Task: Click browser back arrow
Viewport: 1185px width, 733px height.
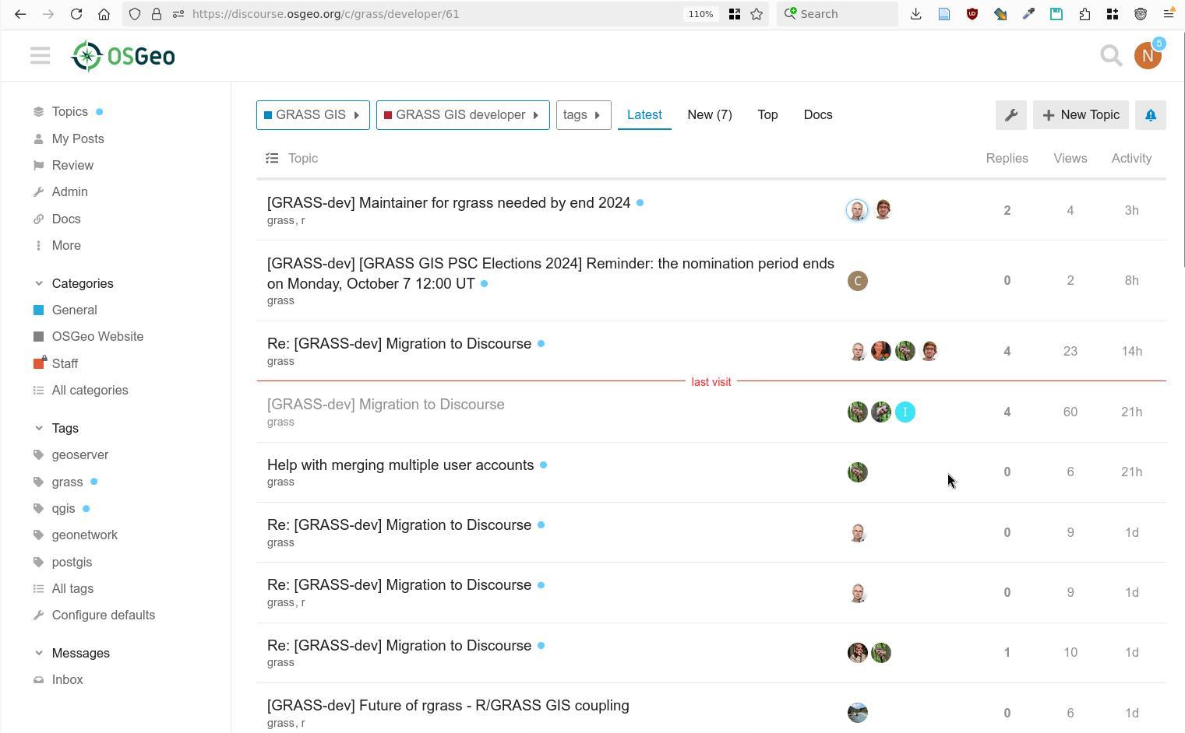Action: click(20, 14)
